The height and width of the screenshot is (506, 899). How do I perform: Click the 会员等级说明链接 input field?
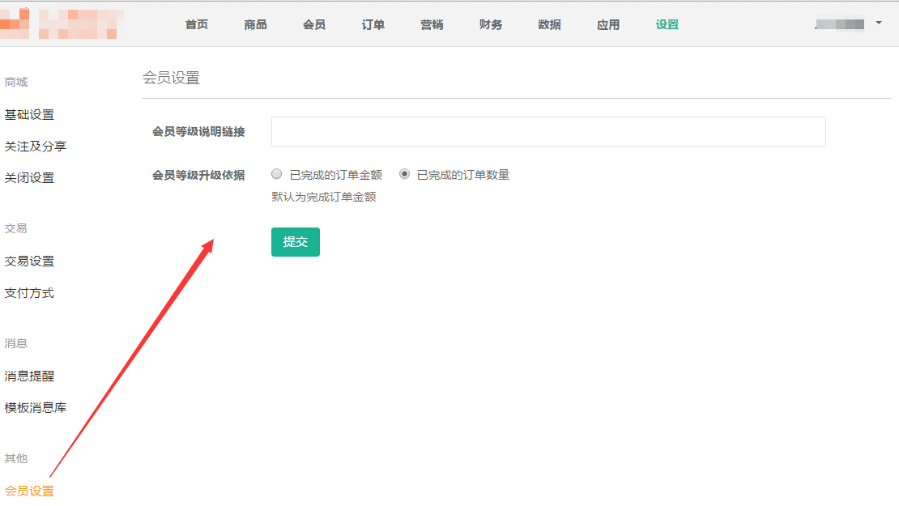point(547,131)
